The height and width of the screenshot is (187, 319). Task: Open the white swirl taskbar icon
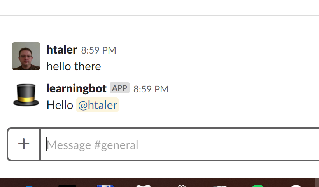click(182, 185)
